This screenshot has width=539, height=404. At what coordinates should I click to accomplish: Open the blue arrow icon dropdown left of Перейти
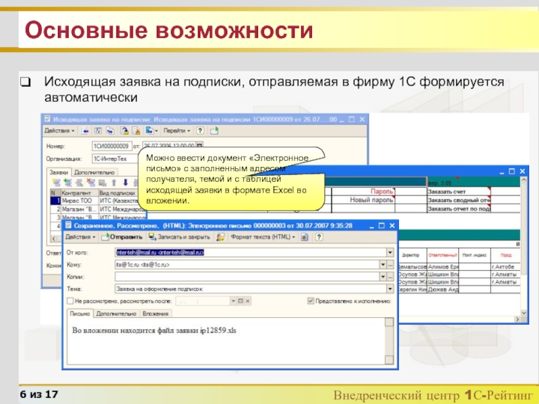pos(152,131)
